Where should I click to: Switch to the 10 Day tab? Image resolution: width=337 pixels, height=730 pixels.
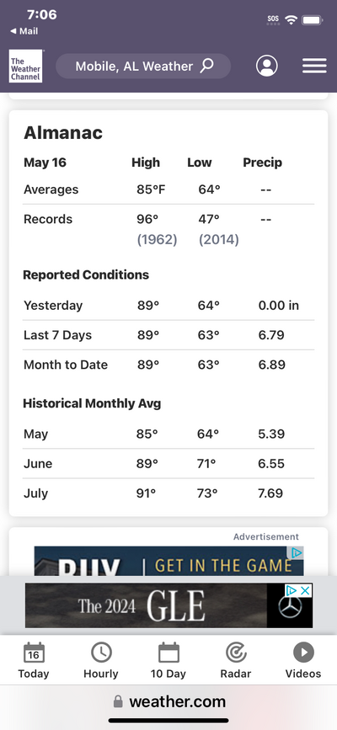pos(168,660)
